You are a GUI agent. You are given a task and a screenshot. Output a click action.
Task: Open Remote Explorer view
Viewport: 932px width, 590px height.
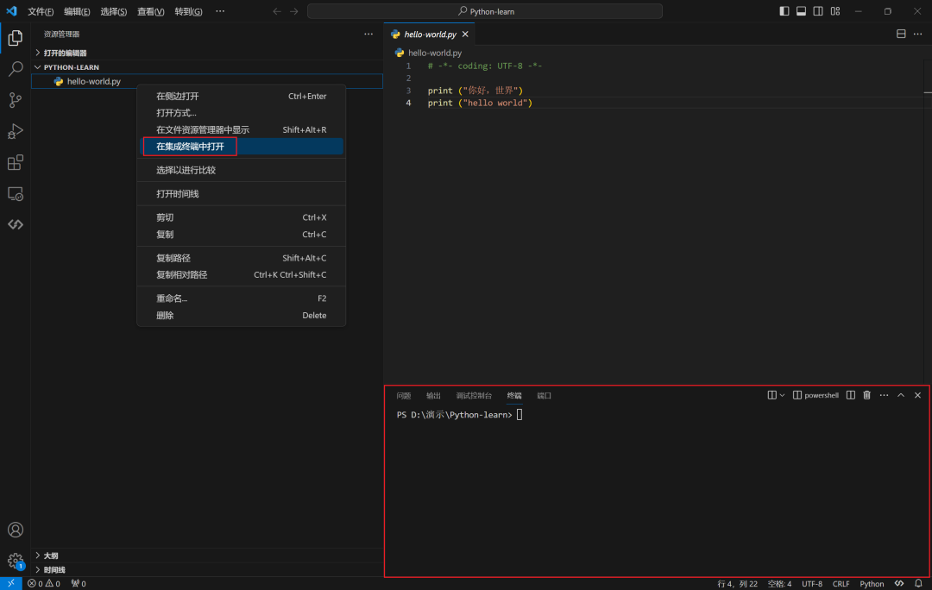[16, 194]
